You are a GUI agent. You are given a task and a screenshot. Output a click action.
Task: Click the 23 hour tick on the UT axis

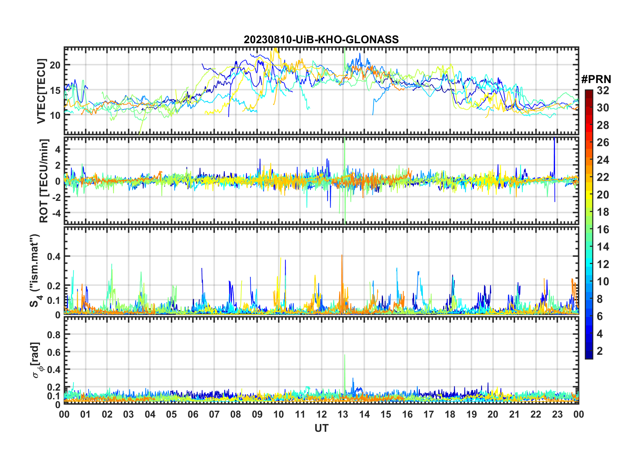pyautogui.click(x=557, y=414)
